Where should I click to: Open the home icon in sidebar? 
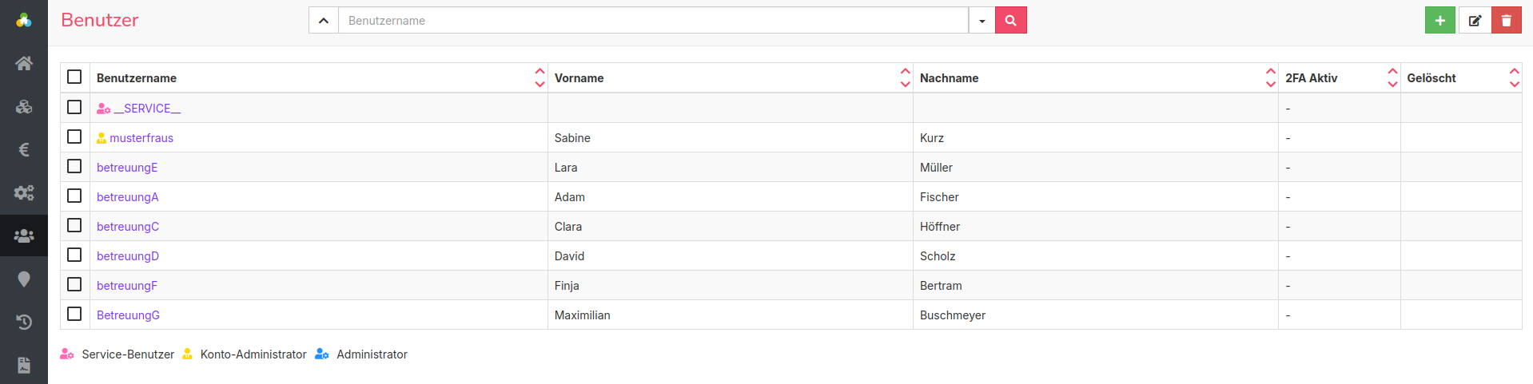[x=24, y=63]
